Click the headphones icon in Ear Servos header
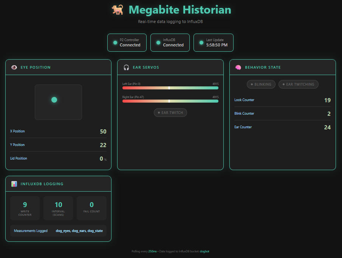The width and height of the screenshot is (342, 258). pyautogui.click(x=126, y=68)
